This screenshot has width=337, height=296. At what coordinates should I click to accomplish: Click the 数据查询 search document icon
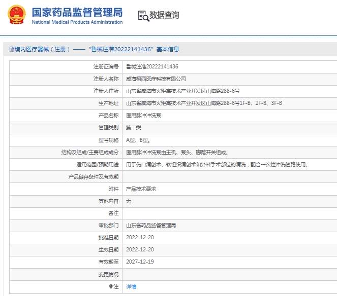143,16
